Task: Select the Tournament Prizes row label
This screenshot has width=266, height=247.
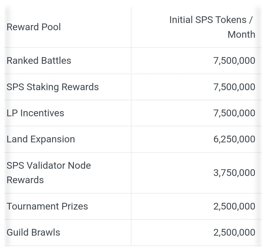Action: pos(47,206)
